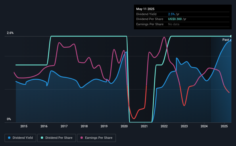This screenshot has width=236, height=146.
Task: Click the pink Earnings Per Share legend dot
Action: point(82,138)
